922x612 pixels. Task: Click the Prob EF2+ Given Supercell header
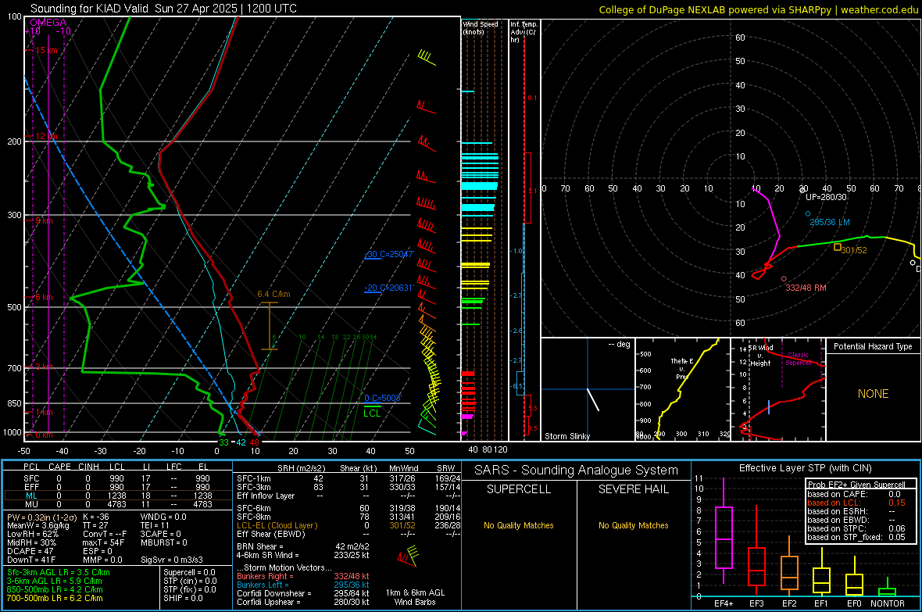[856, 485]
